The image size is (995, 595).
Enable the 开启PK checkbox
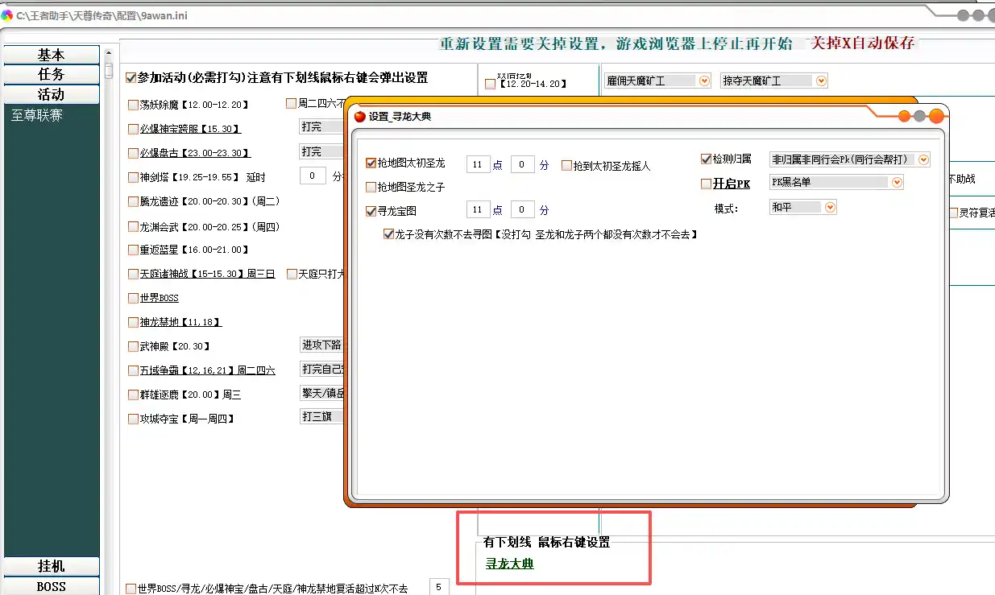pyautogui.click(x=707, y=184)
